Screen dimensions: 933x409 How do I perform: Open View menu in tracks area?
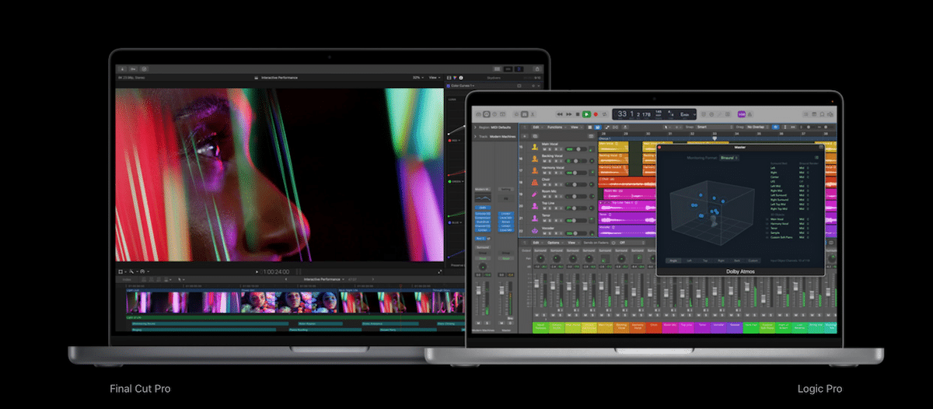click(x=575, y=127)
